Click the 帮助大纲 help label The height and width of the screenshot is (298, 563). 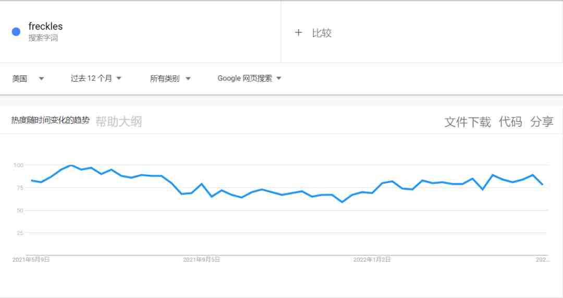(118, 122)
